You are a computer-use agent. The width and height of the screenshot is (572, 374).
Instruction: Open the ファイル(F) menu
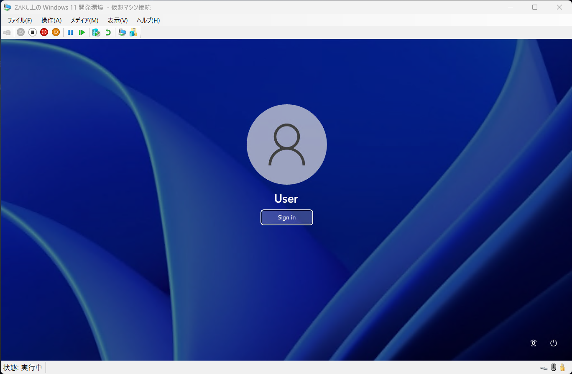pos(19,20)
